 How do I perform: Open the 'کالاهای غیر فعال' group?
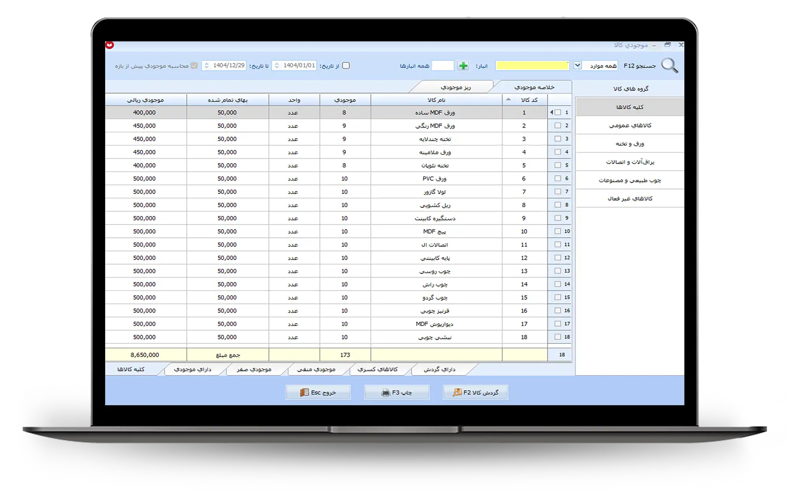(x=630, y=198)
